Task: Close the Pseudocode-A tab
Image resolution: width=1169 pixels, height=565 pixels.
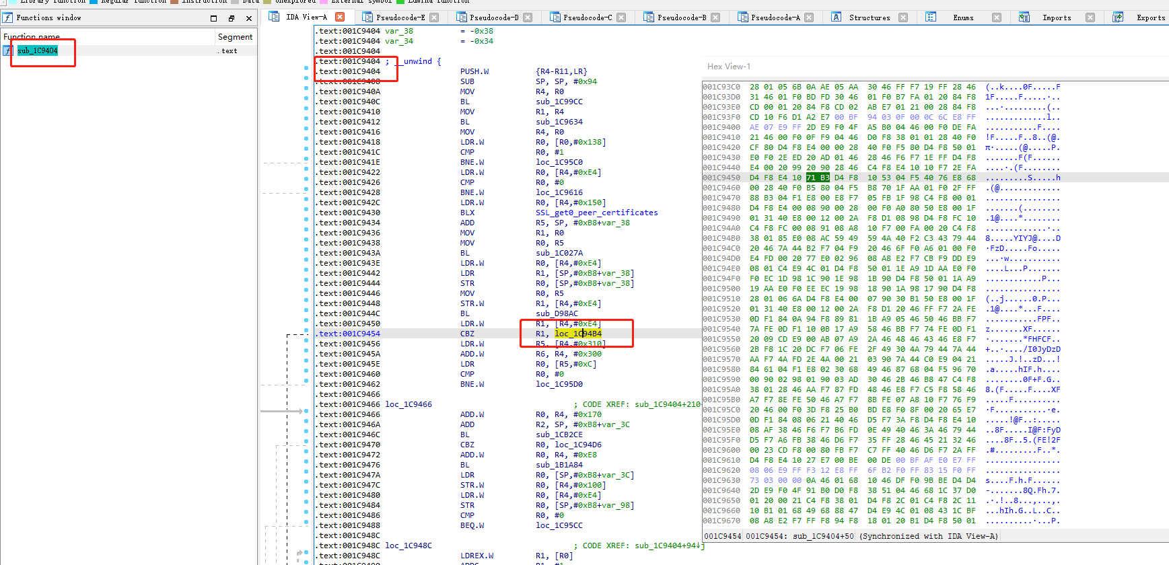Action: point(809,17)
